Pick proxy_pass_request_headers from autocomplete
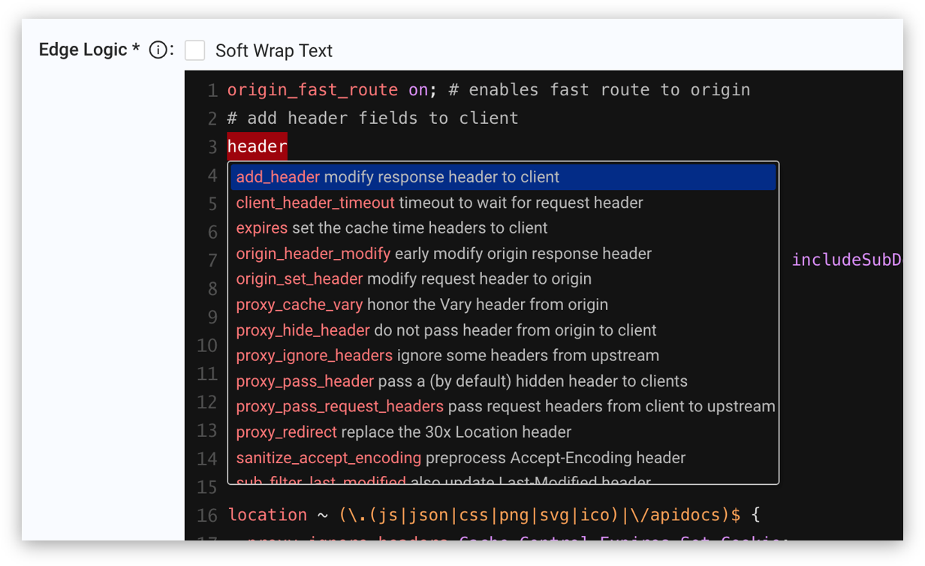Viewport: 925px width, 566px height. pyautogui.click(x=503, y=407)
